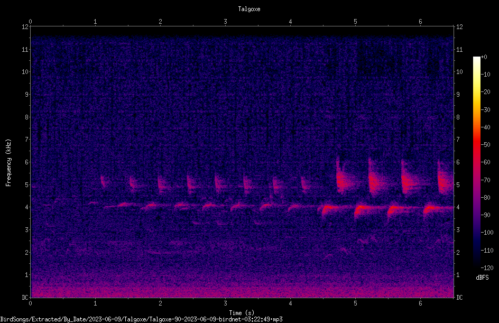Click the -90 label on the color scale
The height and width of the screenshot is (323, 499).
pos(486,215)
